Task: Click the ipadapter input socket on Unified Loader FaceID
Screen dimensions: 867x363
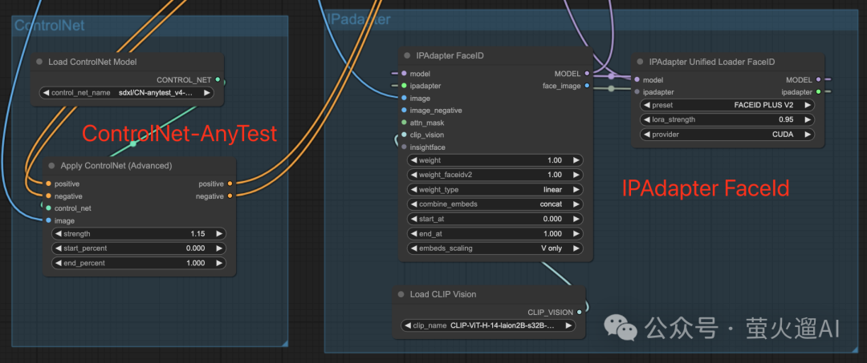Action: click(637, 91)
